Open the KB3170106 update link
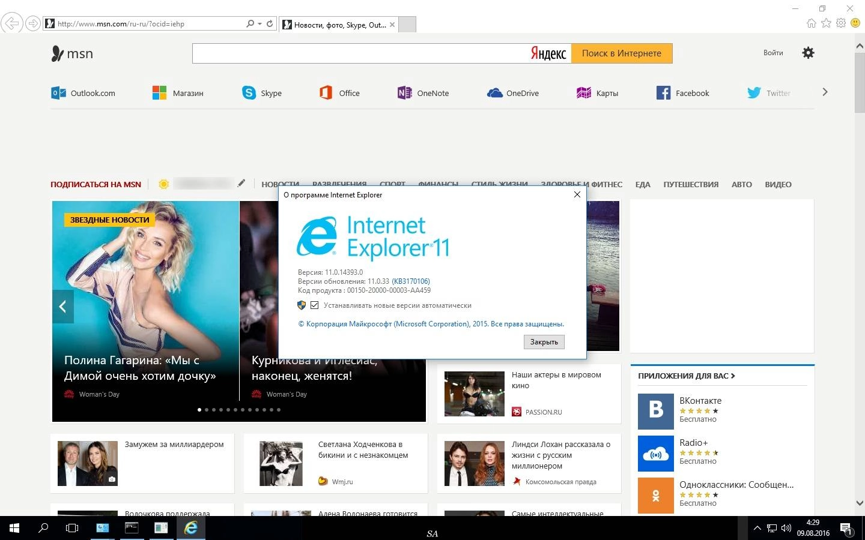Image resolution: width=865 pixels, height=540 pixels. [x=411, y=281]
